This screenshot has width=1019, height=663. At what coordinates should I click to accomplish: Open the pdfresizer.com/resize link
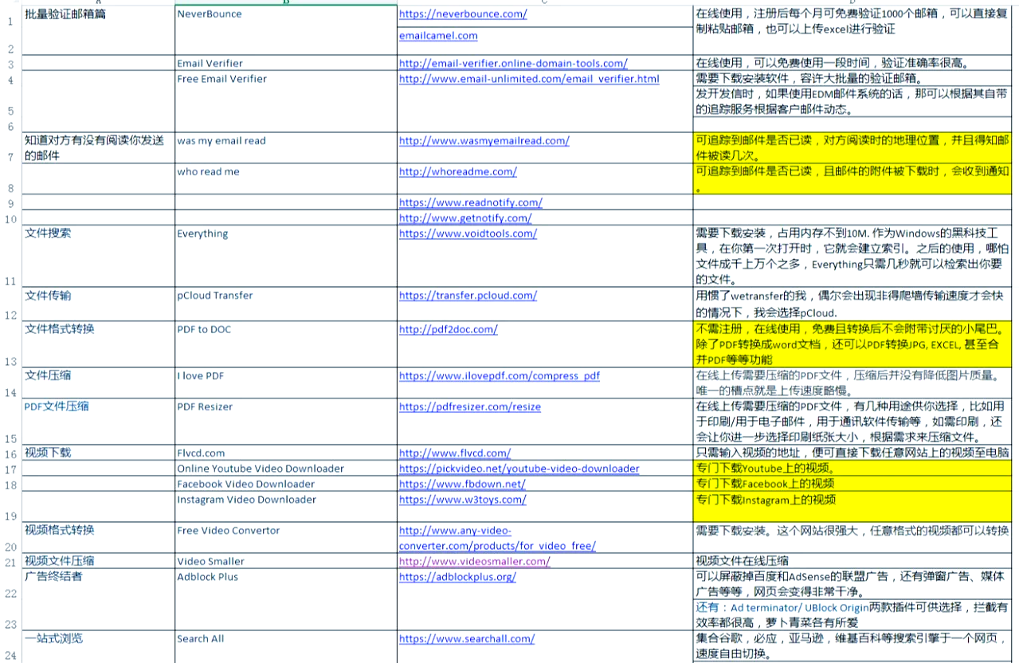(x=469, y=407)
